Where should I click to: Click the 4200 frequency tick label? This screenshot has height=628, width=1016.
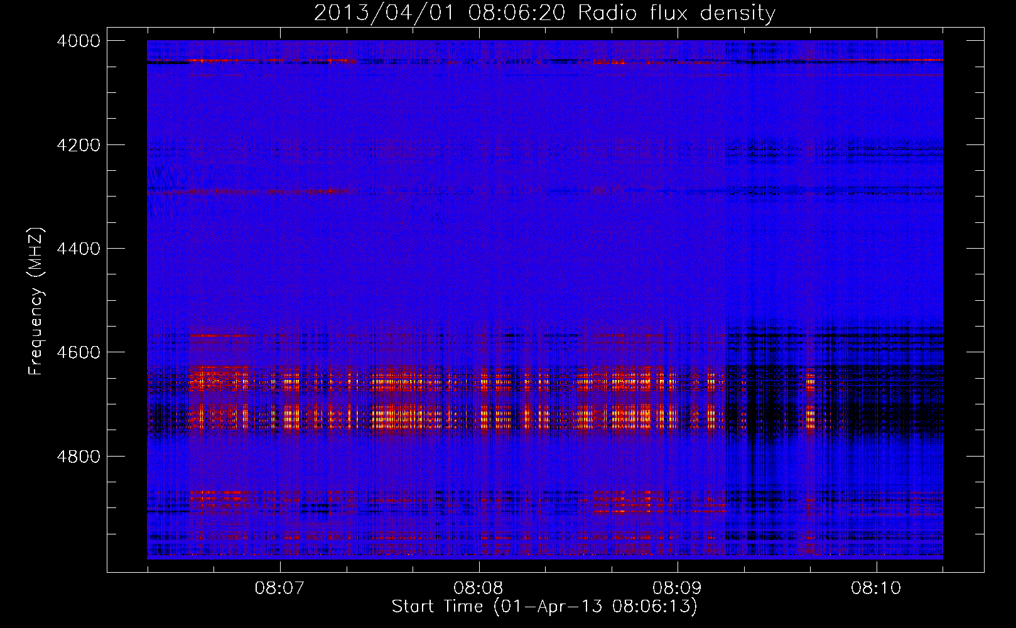(x=78, y=145)
